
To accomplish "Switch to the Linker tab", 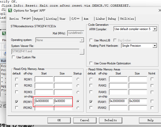I will tap(100, 19).
